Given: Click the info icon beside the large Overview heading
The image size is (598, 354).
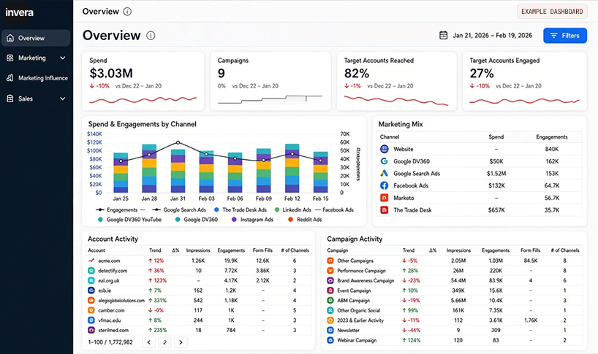Looking at the screenshot, I should tap(151, 35).
